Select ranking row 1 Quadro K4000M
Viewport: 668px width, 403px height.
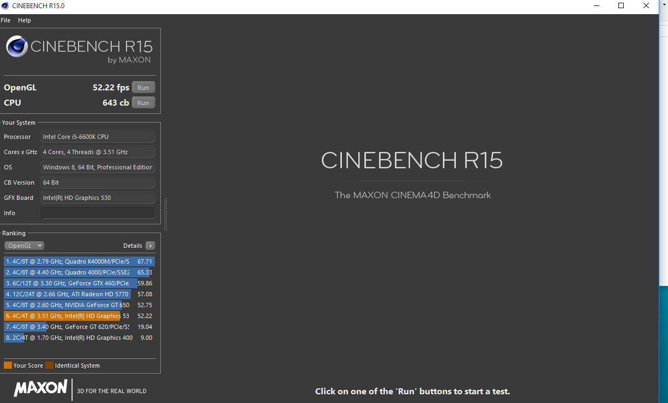point(79,261)
